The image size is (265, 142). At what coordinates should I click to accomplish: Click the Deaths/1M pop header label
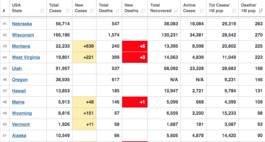click(x=248, y=8)
